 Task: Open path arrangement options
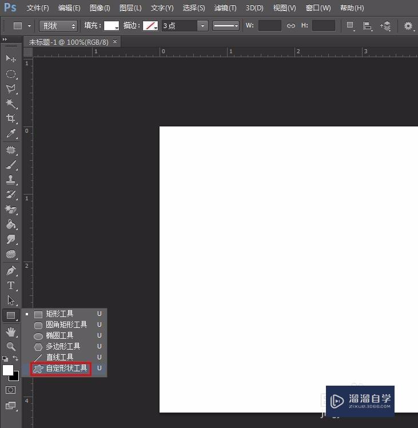click(386, 26)
